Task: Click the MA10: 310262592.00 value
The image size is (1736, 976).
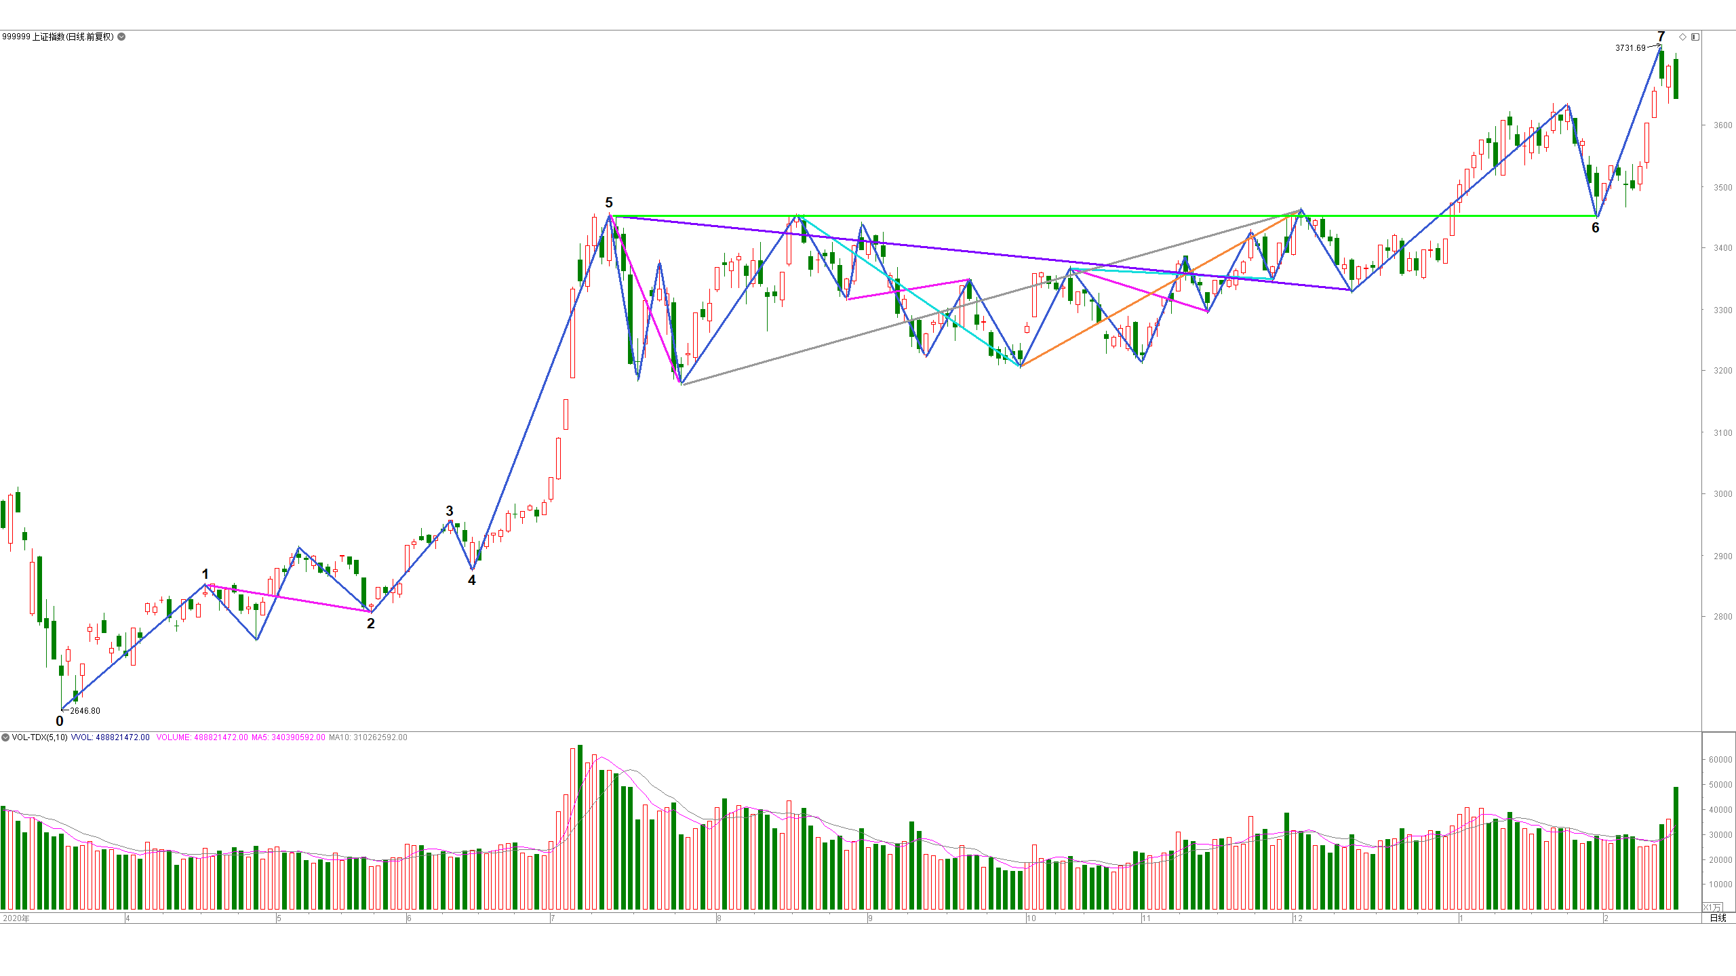Action: [368, 737]
